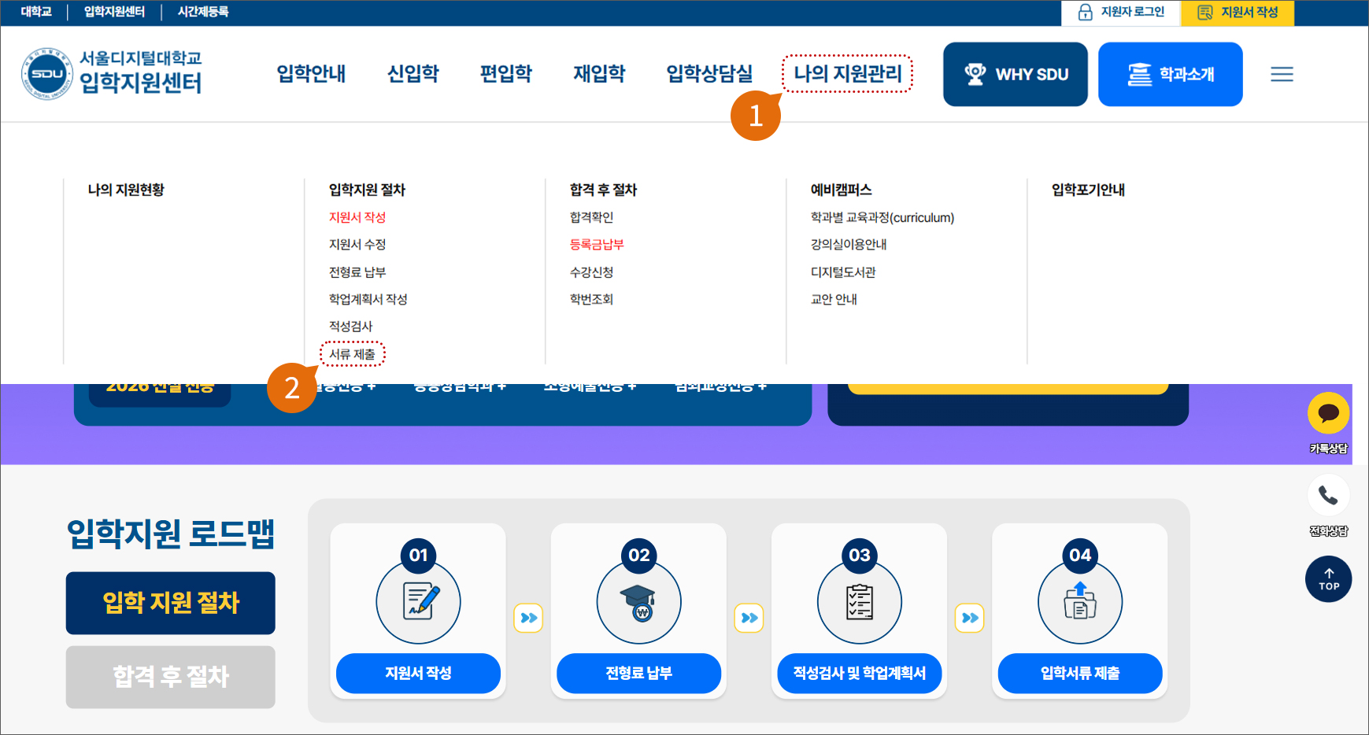The width and height of the screenshot is (1369, 735).
Task: Select the 입학 지원 절차 tab
Action: [x=171, y=603]
